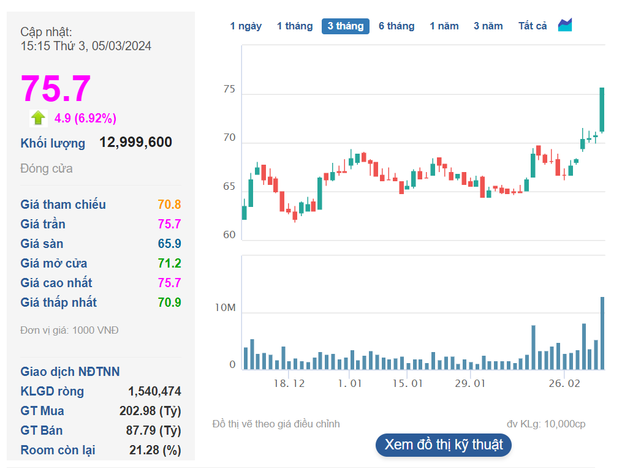The width and height of the screenshot is (622, 469).
Task: Click the area chart icon beside Tất cả
Action: click(564, 25)
